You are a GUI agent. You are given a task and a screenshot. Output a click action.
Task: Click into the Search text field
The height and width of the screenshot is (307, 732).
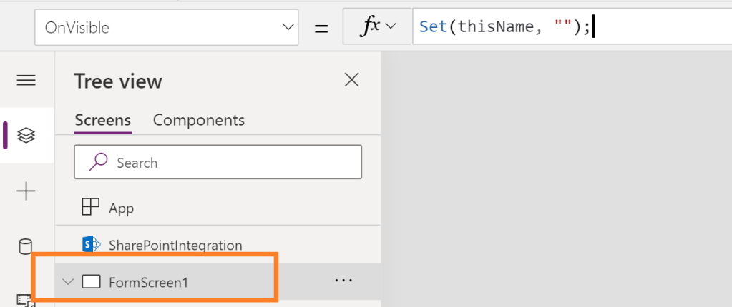click(x=229, y=163)
